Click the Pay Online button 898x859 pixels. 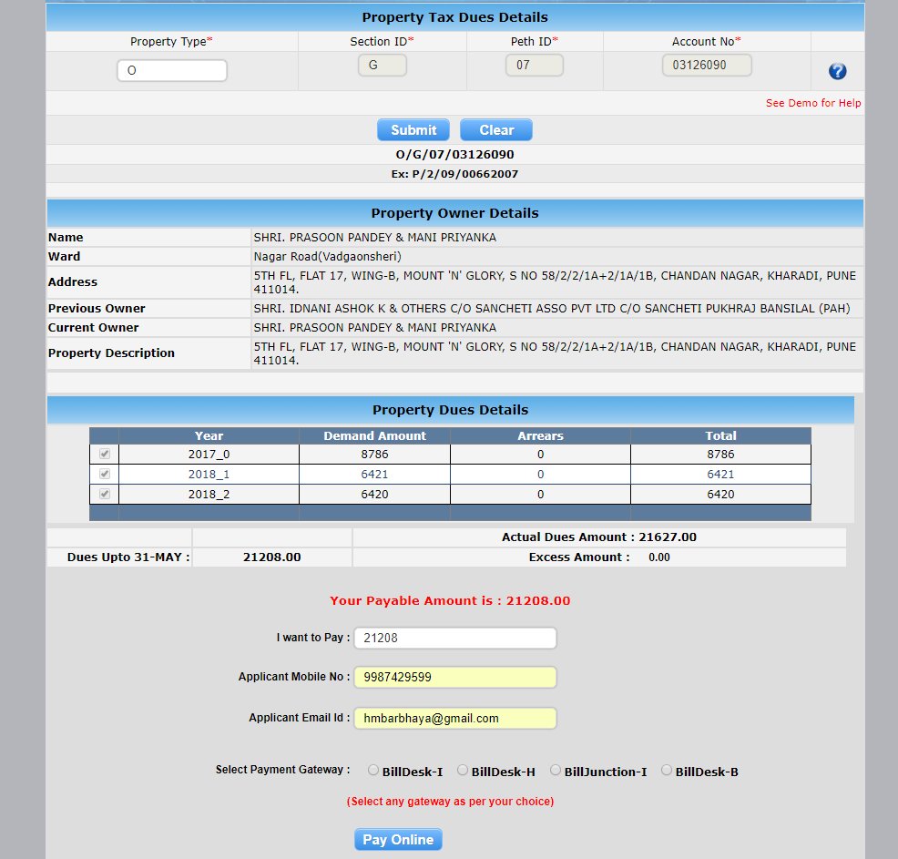tap(398, 840)
